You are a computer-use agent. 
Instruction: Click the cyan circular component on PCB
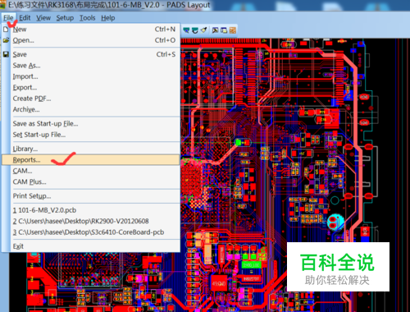(335, 222)
